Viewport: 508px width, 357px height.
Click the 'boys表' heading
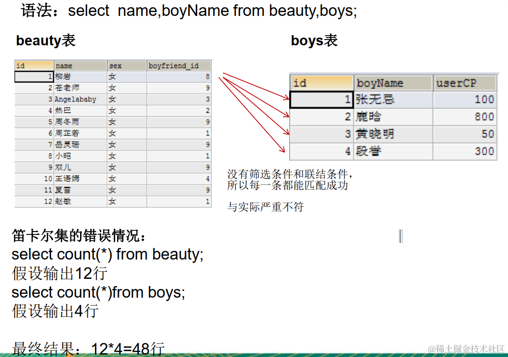pyautogui.click(x=314, y=41)
